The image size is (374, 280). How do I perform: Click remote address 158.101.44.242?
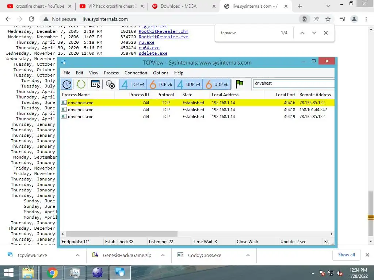[x=313, y=110]
